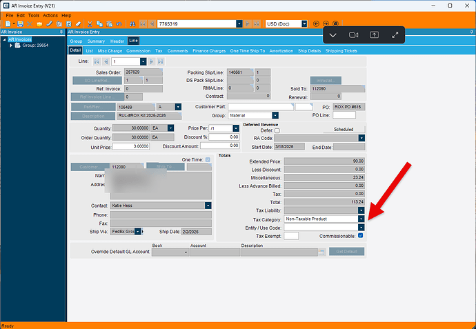Go to the previous invoice record in the toolbar
Viewport: 476px width, 329px height.
point(152,23)
